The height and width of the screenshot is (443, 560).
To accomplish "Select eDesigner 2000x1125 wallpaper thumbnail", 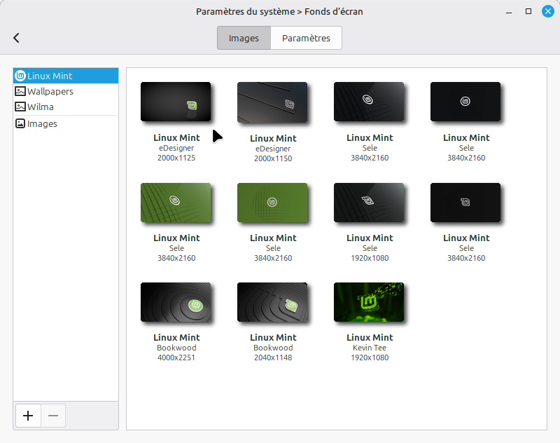I will click(176, 102).
